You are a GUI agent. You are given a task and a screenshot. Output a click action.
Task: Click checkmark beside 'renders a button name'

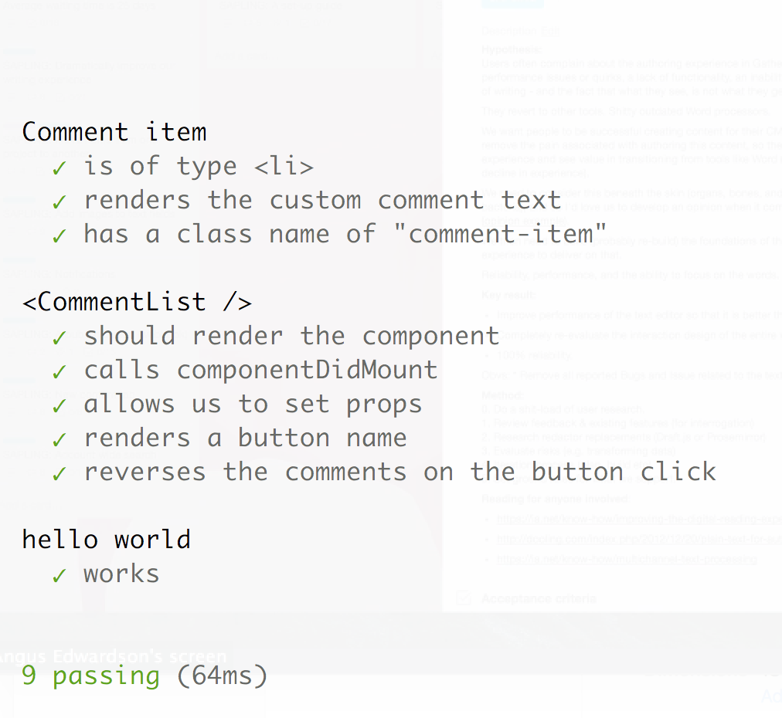click(59, 440)
